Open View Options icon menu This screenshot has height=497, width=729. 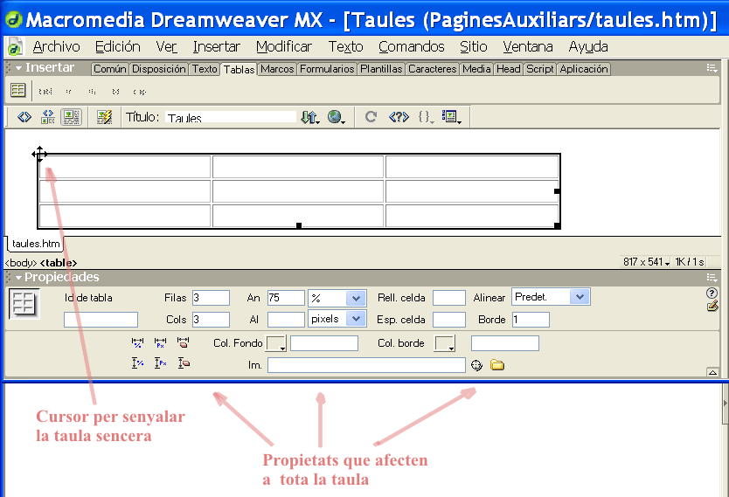(451, 116)
